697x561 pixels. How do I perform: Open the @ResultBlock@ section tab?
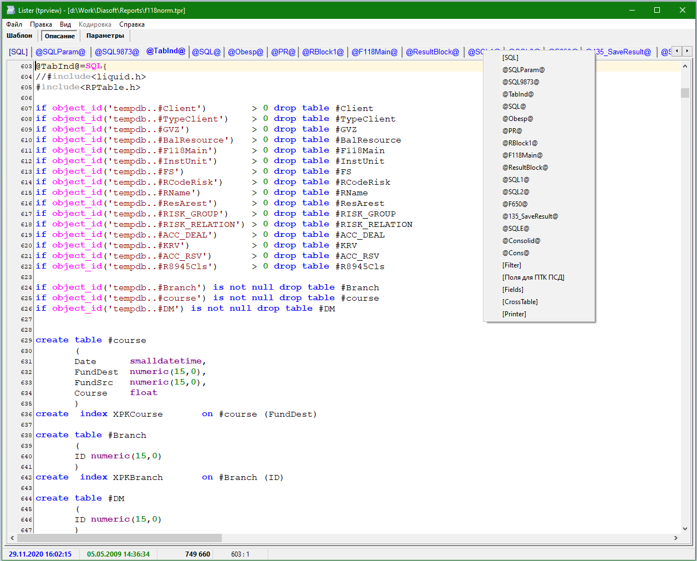[x=433, y=52]
